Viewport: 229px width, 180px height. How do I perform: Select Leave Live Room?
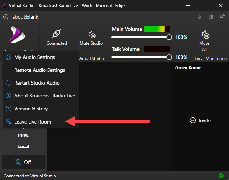(41, 122)
